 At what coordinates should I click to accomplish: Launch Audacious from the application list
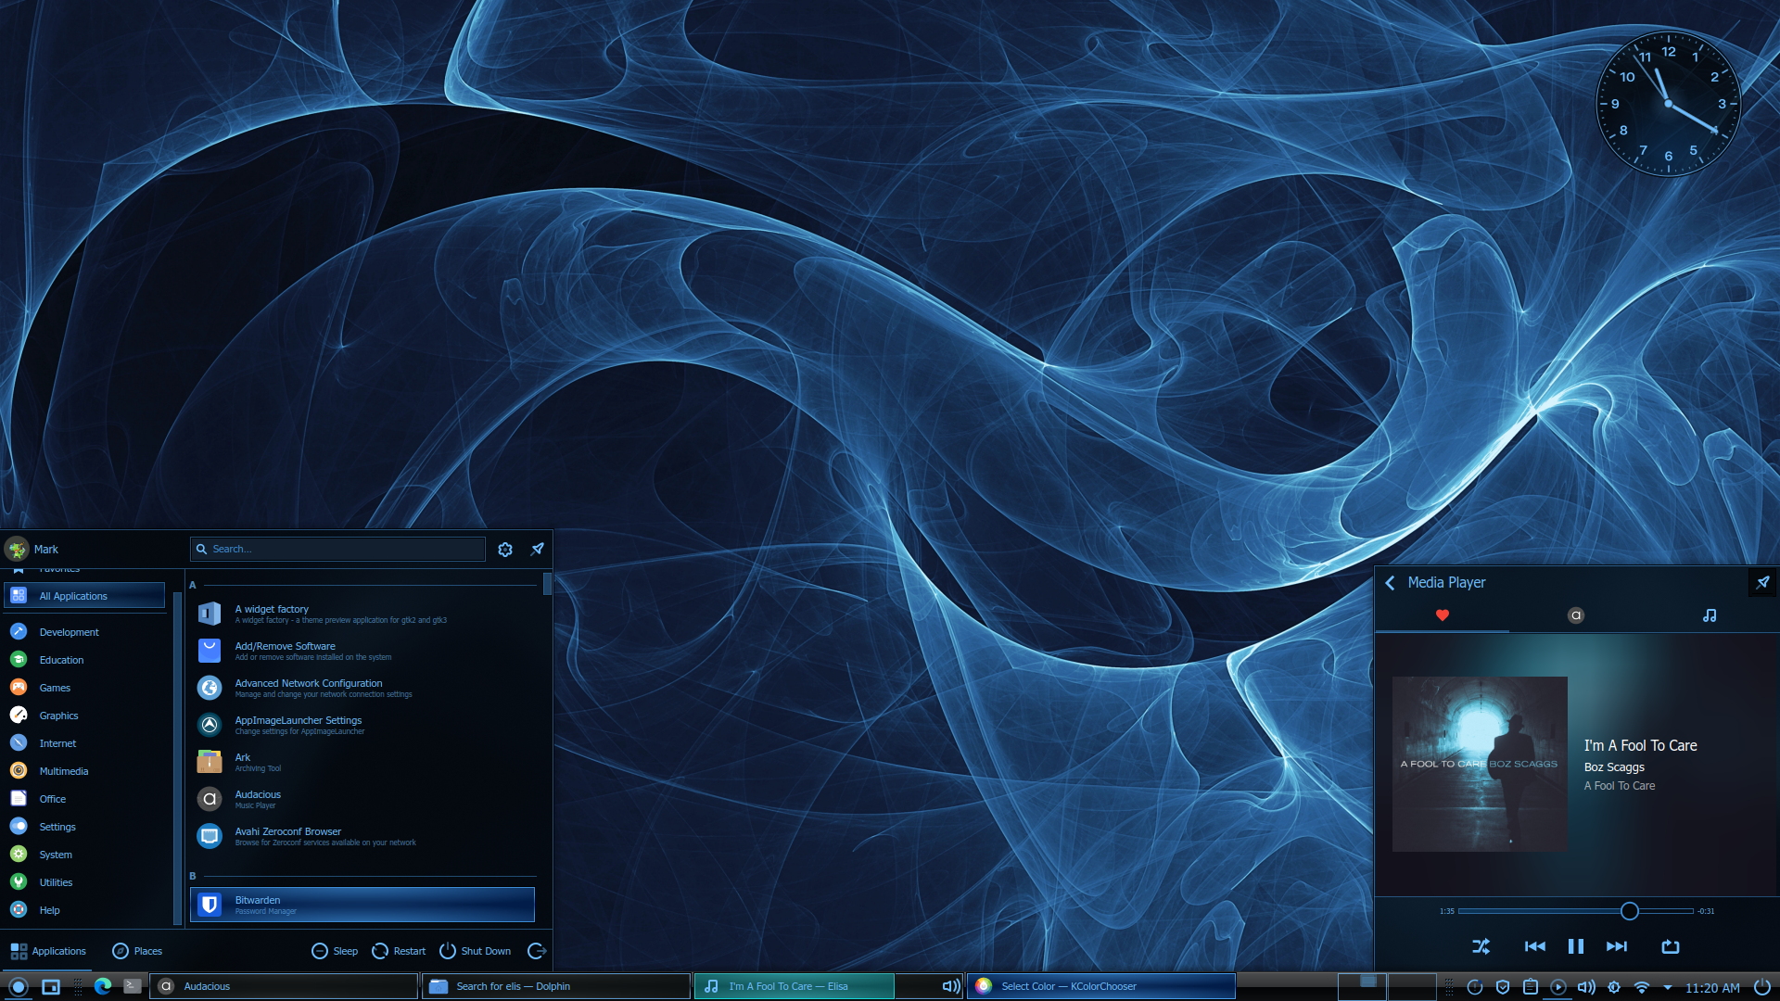click(362, 799)
